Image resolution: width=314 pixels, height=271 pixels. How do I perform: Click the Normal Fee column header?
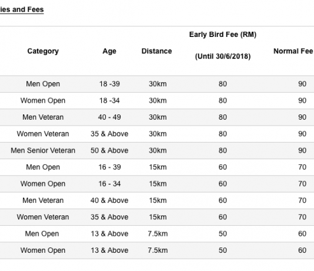(x=293, y=51)
